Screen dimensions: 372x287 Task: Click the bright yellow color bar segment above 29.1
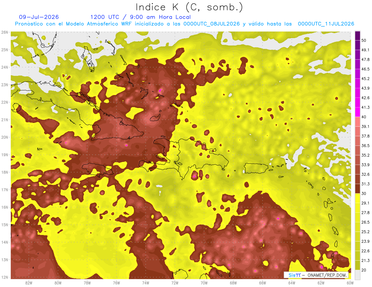point(357,198)
